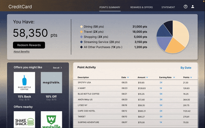This screenshot has height=128, width=205.
Task: Select the SURFING ADVENTURE transaction
Action: (x=135, y=123)
